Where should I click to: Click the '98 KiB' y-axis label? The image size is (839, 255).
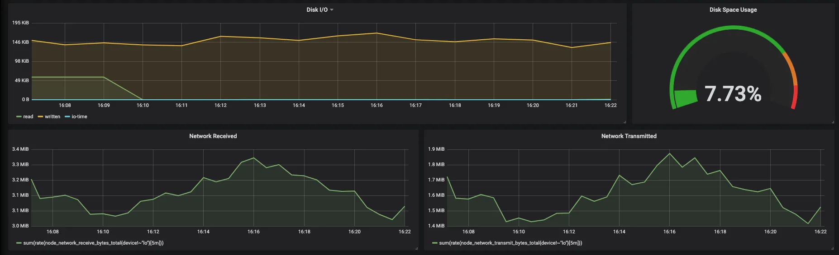click(x=22, y=61)
